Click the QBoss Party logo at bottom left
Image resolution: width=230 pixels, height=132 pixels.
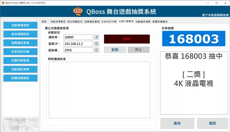click(x=21, y=125)
